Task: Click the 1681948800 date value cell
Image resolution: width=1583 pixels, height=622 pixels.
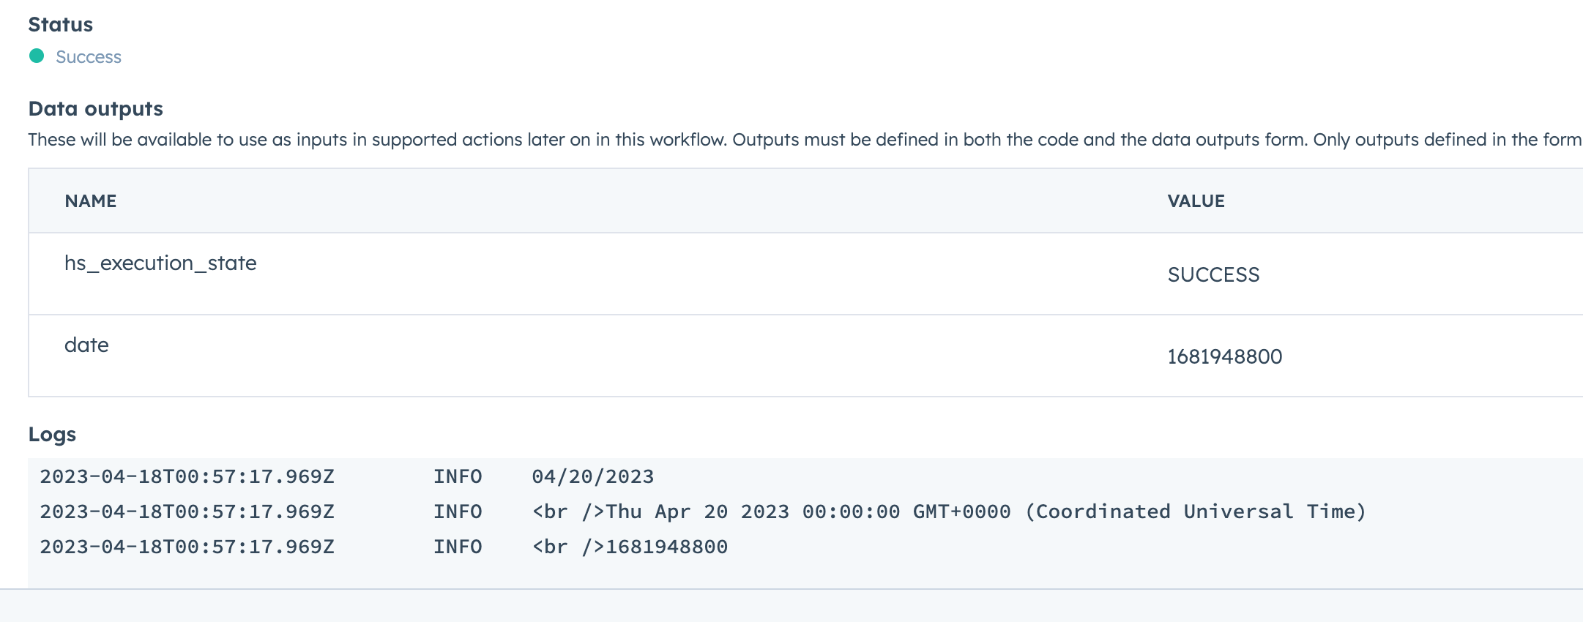Action: 1223,356
